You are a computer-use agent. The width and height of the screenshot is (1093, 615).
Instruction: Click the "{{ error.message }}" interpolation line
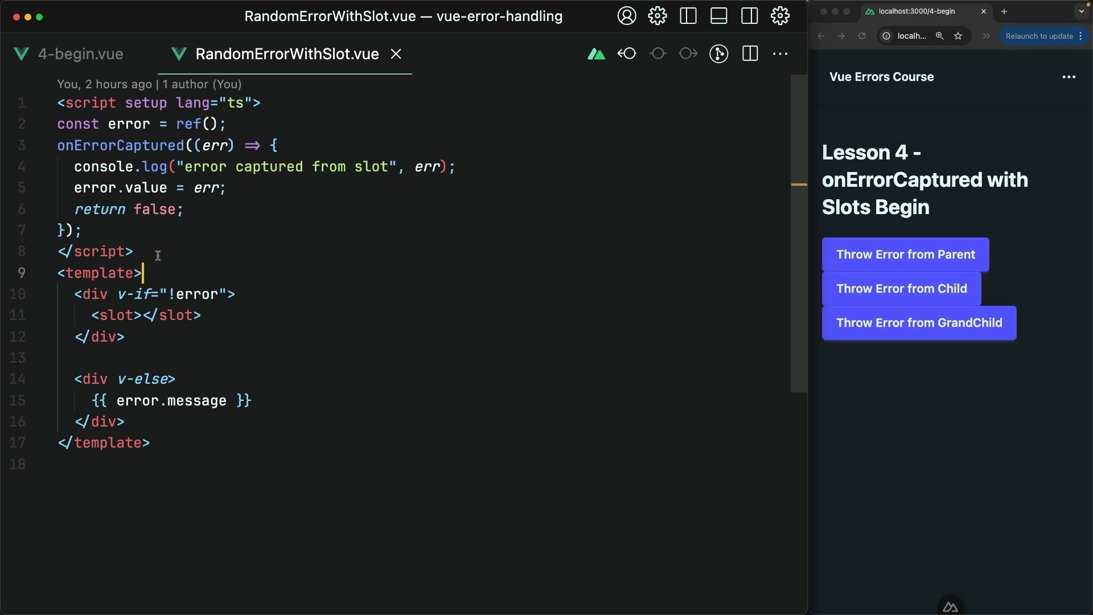[171, 401]
